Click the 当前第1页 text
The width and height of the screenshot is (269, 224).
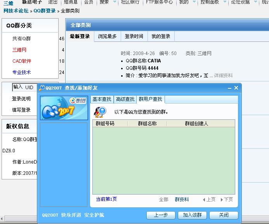click(x=106, y=199)
